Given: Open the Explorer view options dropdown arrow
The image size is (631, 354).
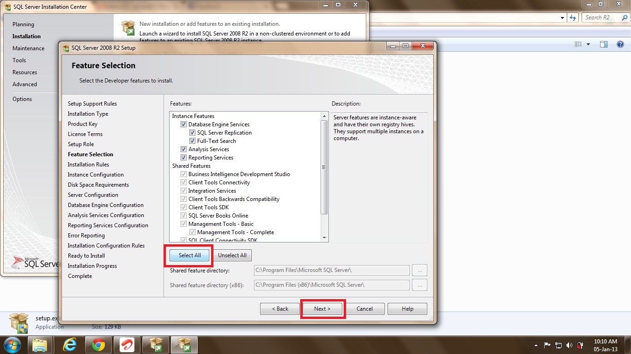Looking at the screenshot, I should pyautogui.click(x=588, y=44).
